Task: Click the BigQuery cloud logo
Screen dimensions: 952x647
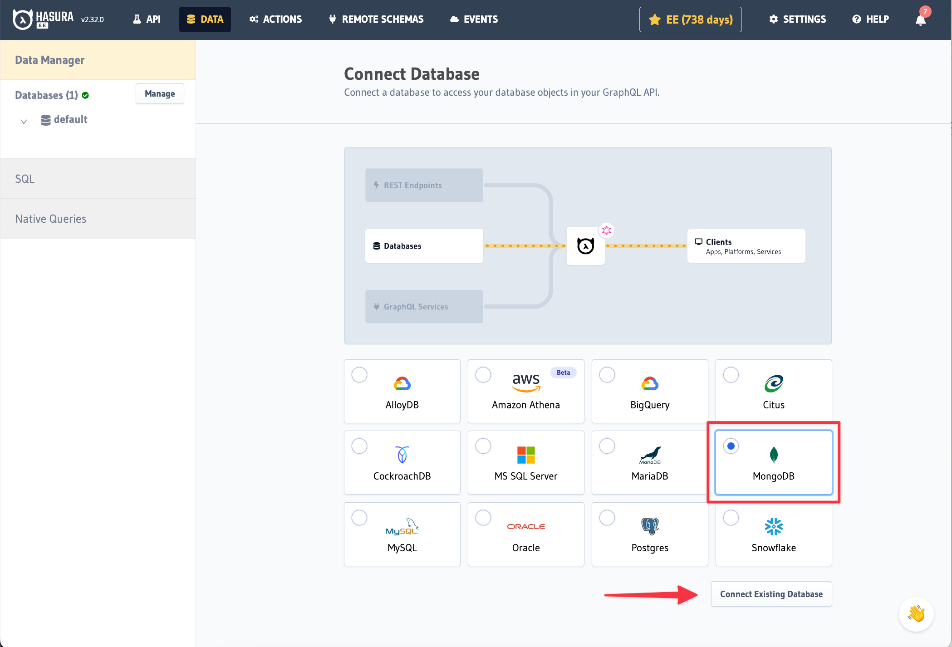Action: [650, 384]
